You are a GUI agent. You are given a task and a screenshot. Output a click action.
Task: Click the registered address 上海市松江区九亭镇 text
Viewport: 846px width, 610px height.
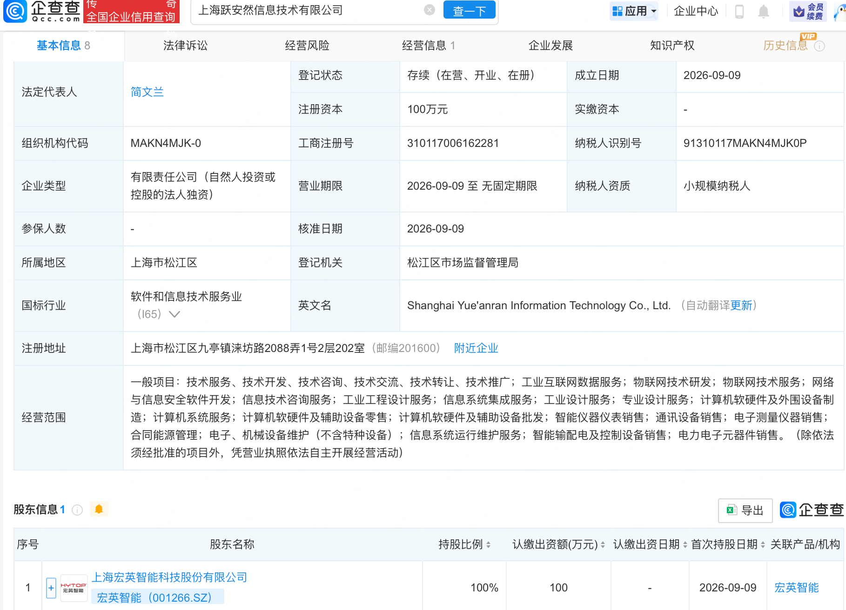pyautogui.click(x=248, y=348)
